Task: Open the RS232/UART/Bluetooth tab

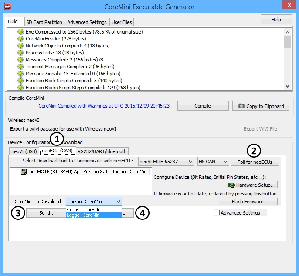Action: (x=102, y=151)
